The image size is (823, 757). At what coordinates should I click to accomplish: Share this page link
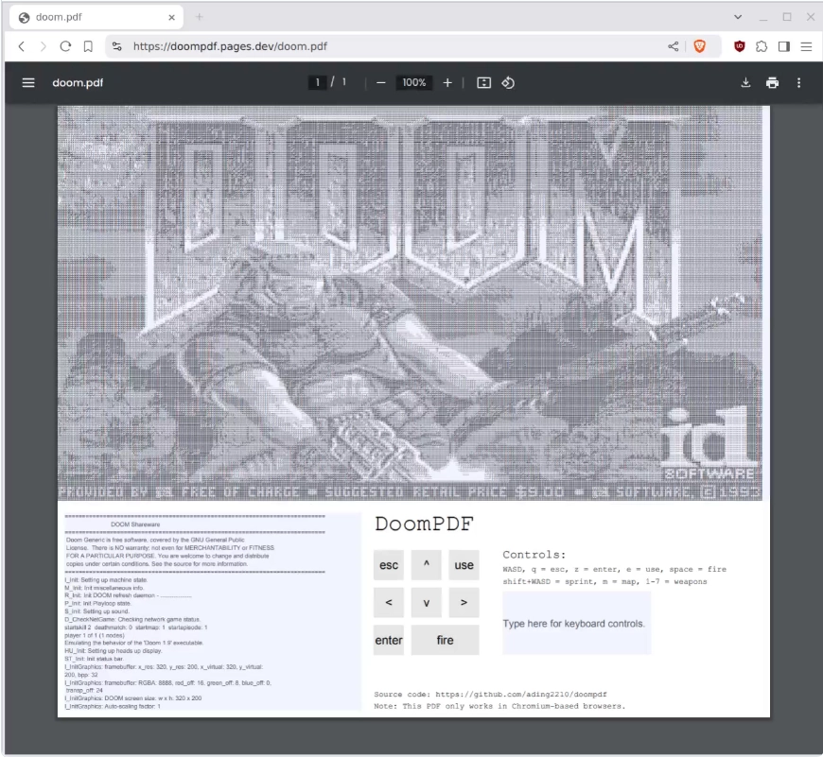pyautogui.click(x=673, y=46)
